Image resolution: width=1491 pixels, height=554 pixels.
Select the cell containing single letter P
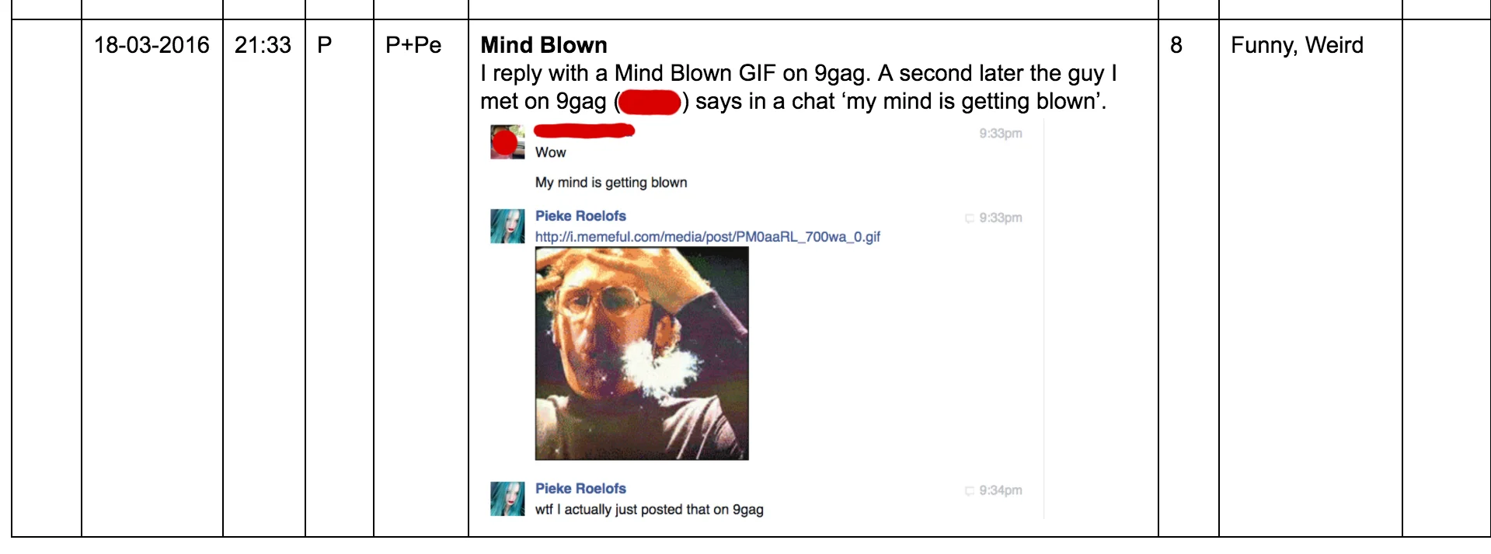click(x=340, y=278)
